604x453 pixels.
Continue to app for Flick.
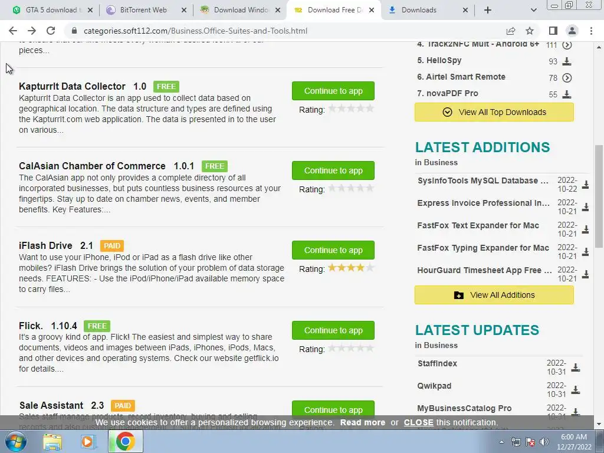[333, 330]
